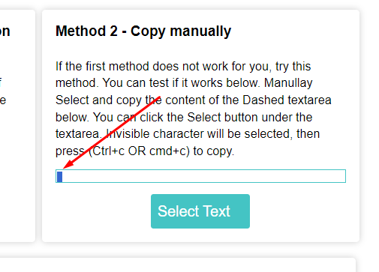Viewport: 379px width, 272px height.
Task: Click the blue highlighted selection in textarea
Action: click(x=59, y=177)
